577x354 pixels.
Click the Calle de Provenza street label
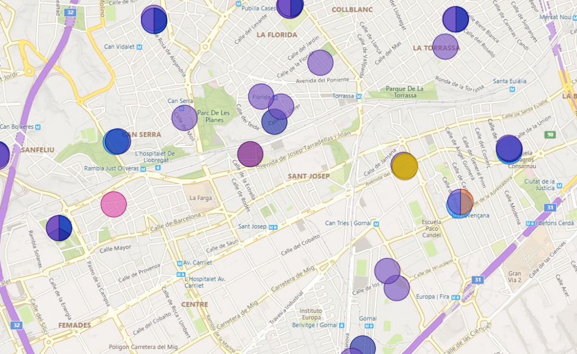point(139,273)
